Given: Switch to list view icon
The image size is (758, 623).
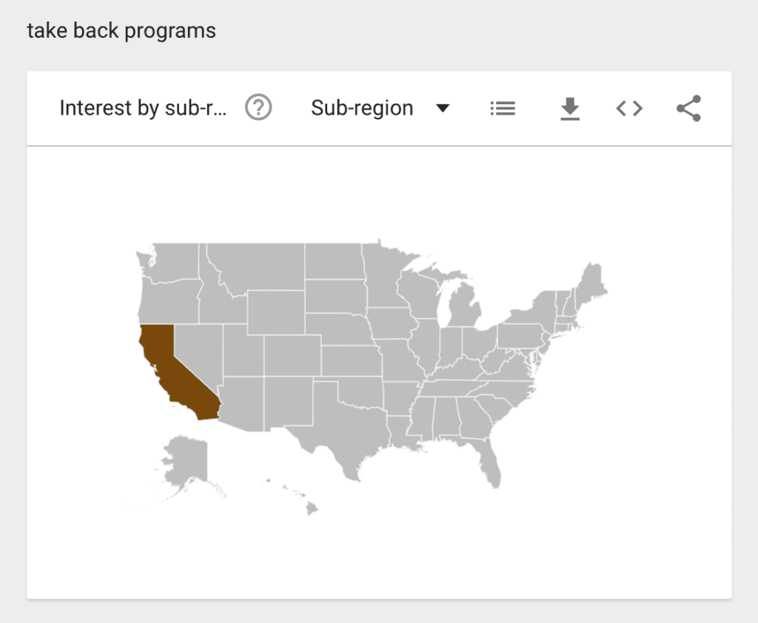Looking at the screenshot, I should [x=503, y=108].
